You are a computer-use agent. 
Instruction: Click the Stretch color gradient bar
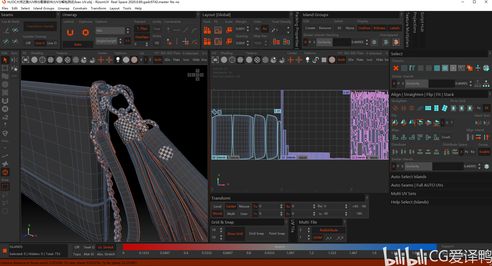pyautogui.click(x=279, y=247)
